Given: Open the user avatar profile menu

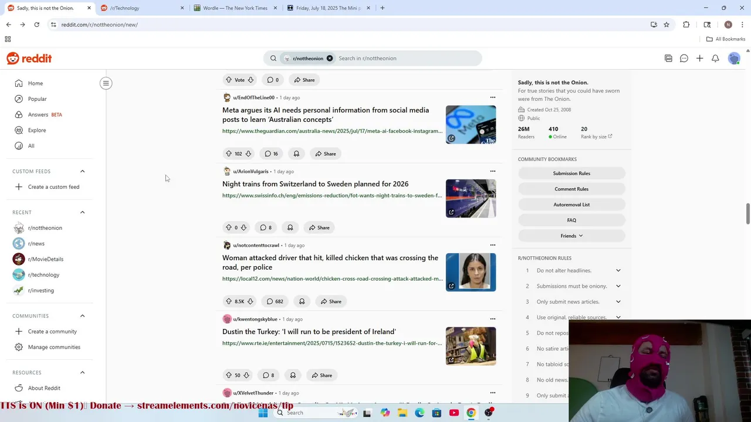Looking at the screenshot, I should coord(734,58).
